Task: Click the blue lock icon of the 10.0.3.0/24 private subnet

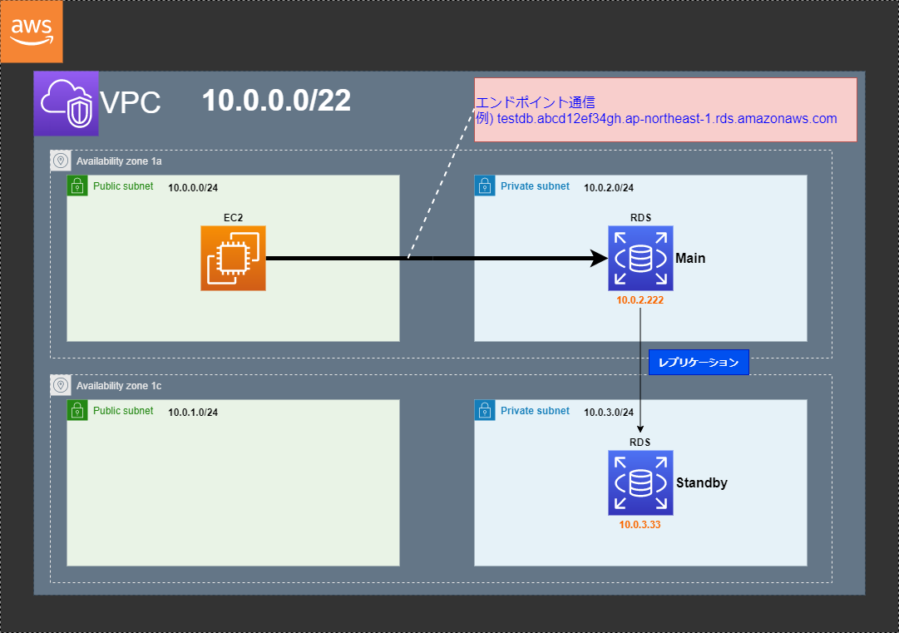Action: [x=485, y=411]
